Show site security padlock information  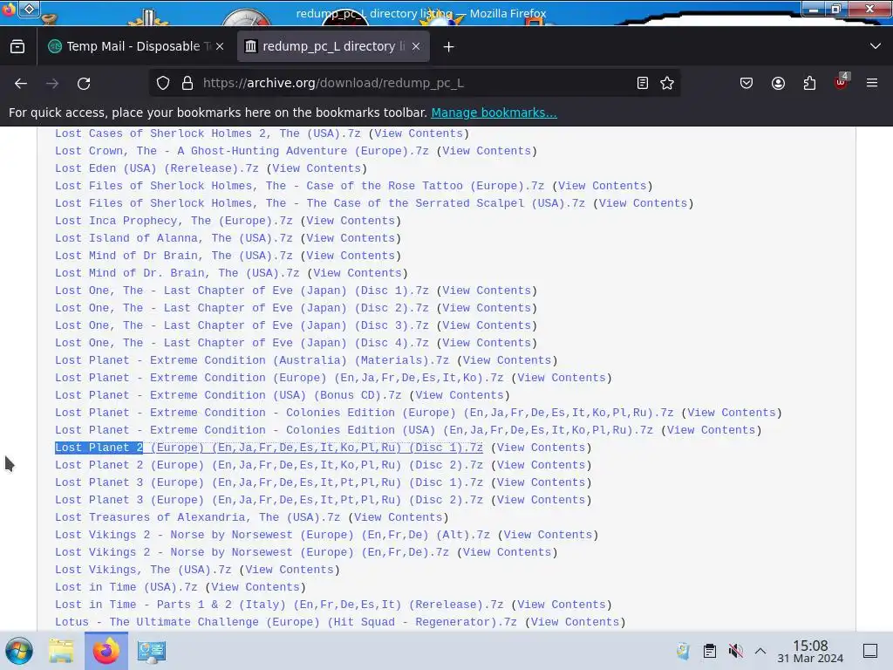tap(187, 83)
